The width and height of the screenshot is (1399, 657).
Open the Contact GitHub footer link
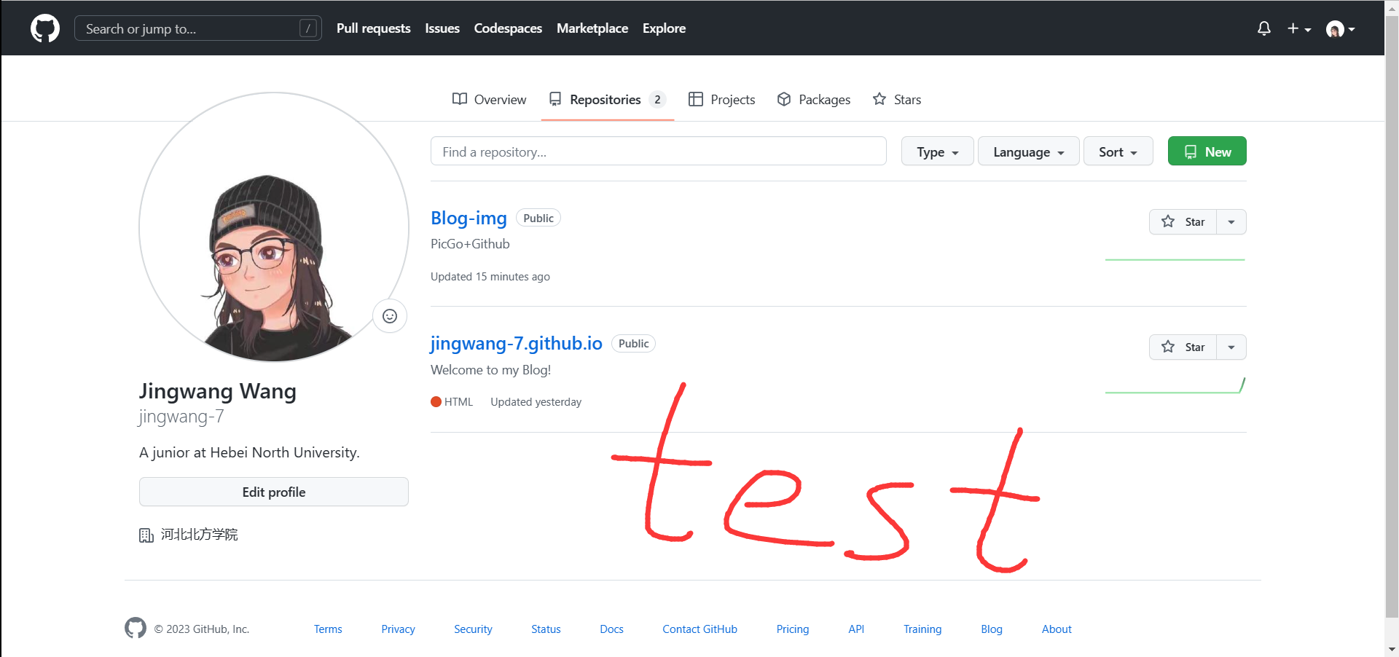699,629
